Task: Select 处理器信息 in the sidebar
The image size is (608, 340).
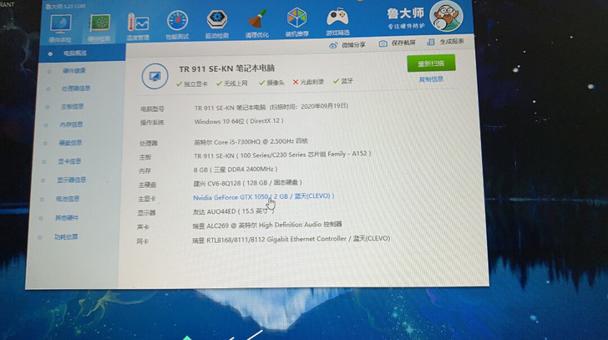Action: tap(76, 89)
